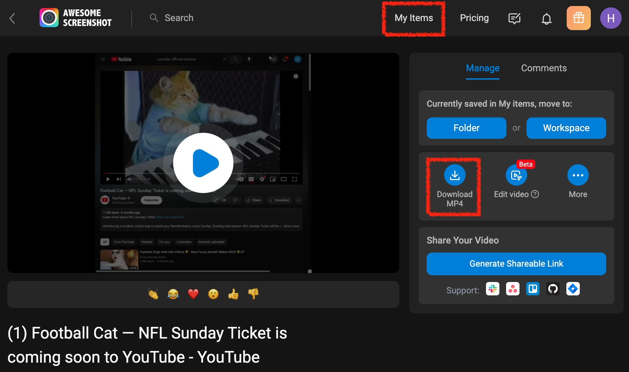Screen dimensions: 629x372
Task: Click the magnifier search icon
Action: [x=154, y=18]
